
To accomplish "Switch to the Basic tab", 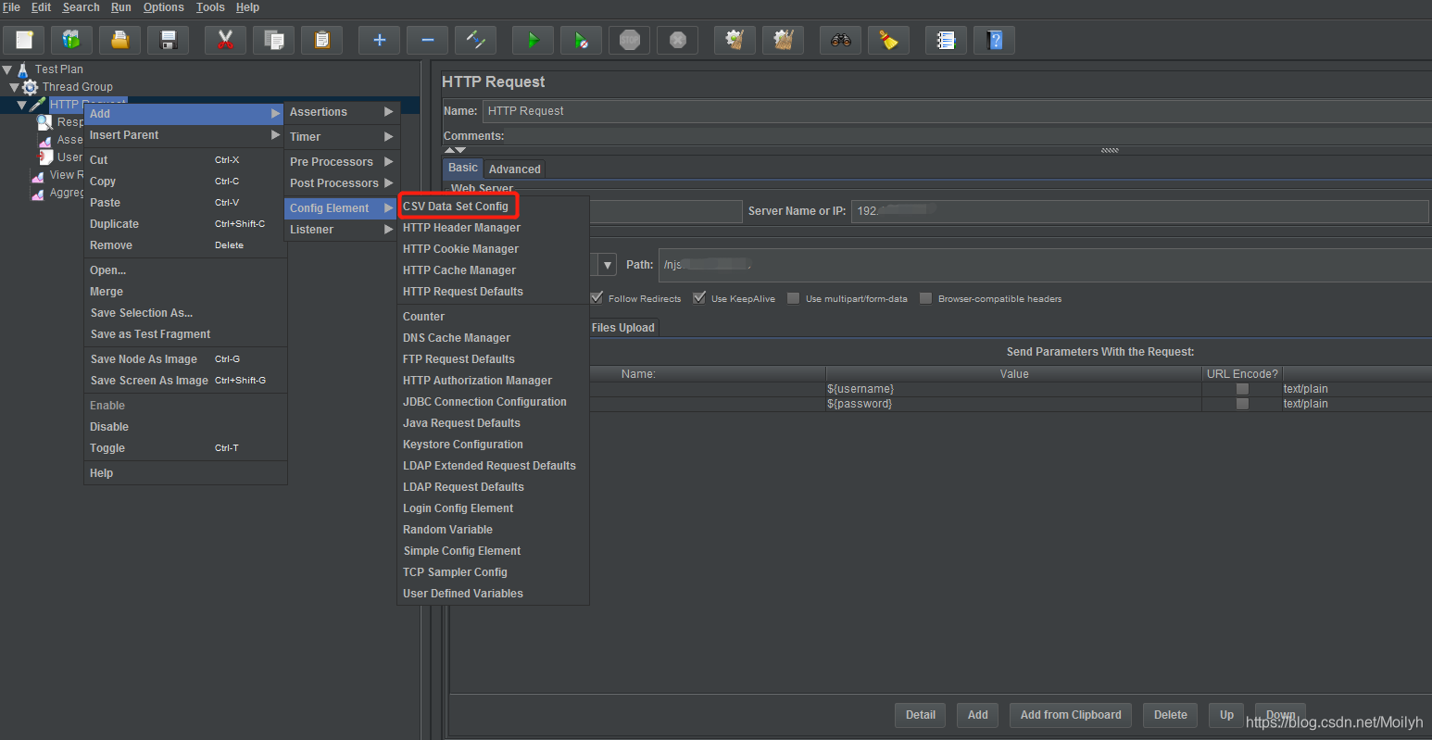I will 463,168.
